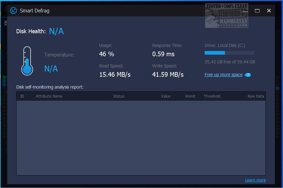This screenshot has width=283, height=188.
Task: Click the Temperature 'N/A' value
Action: [51, 69]
